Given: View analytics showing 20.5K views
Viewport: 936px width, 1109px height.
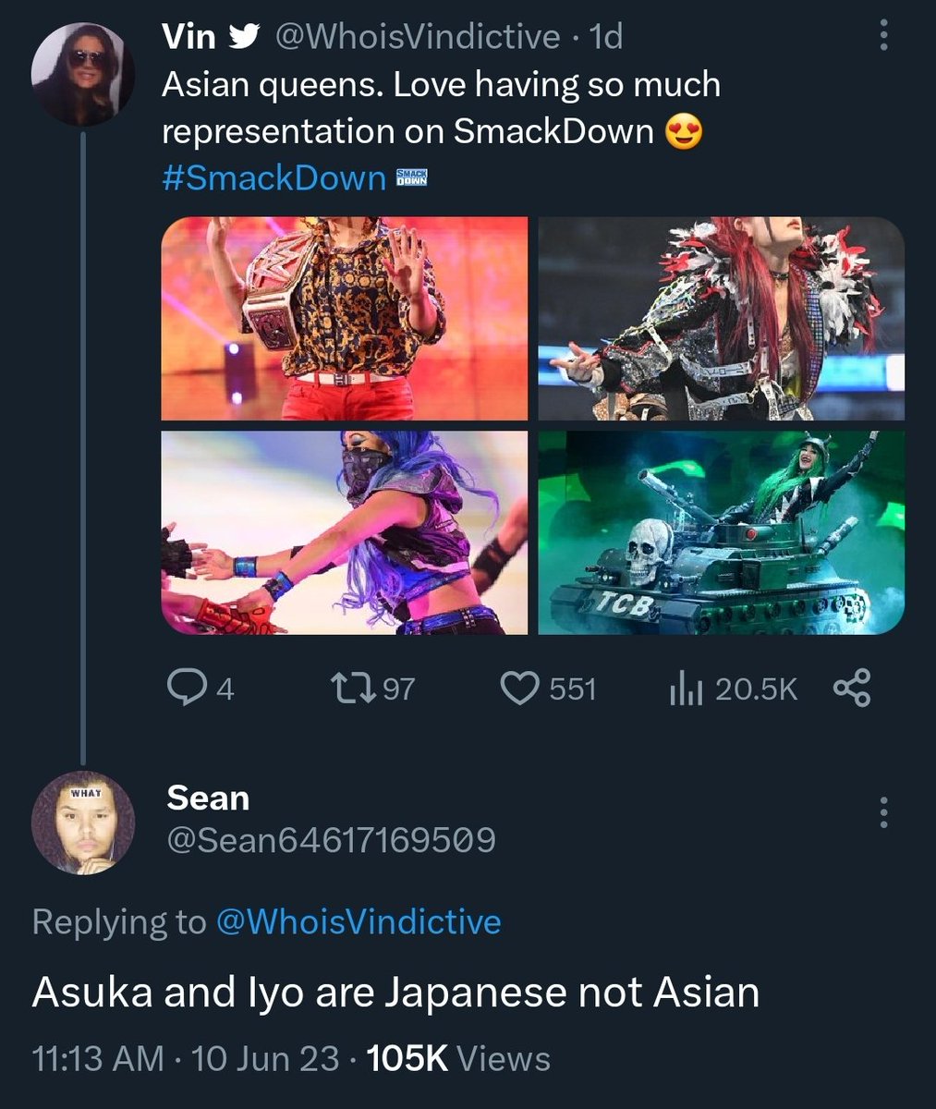Looking at the screenshot, I should [733, 689].
